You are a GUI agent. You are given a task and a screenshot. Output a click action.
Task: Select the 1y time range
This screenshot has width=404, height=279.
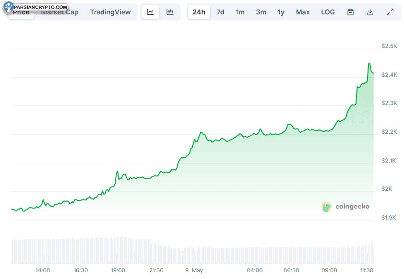tap(281, 12)
